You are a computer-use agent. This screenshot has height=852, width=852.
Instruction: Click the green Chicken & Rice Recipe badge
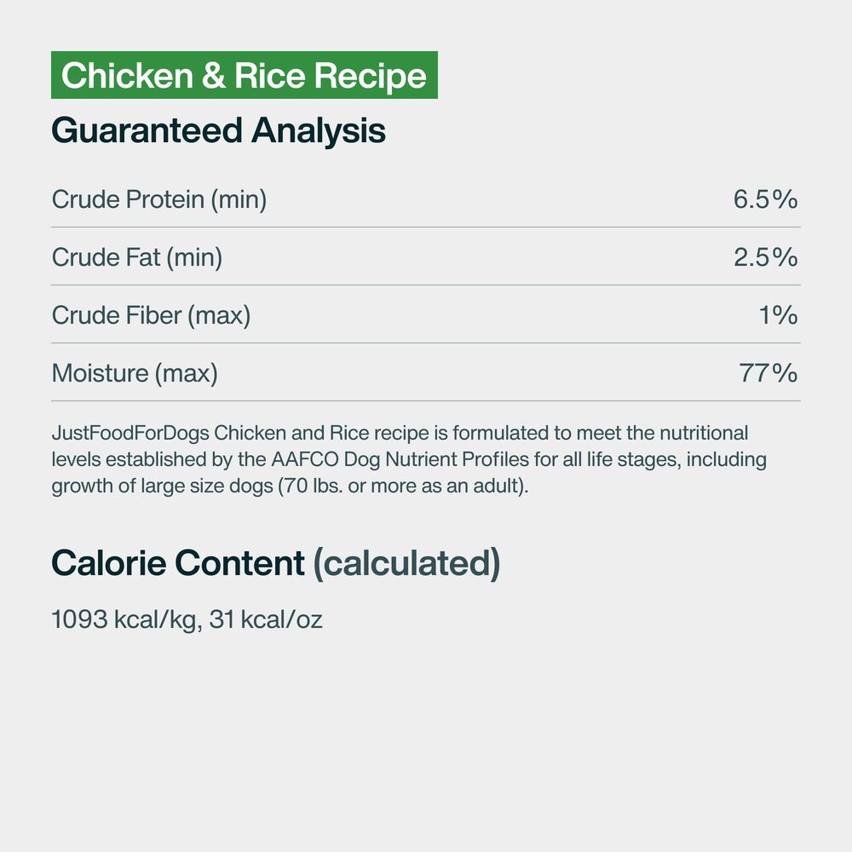coord(244,76)
